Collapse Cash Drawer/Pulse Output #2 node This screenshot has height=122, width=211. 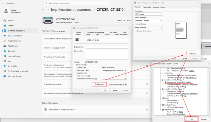tap(160, 89)
